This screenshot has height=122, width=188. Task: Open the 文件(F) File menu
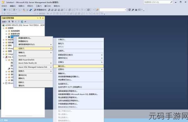point(4,6)
